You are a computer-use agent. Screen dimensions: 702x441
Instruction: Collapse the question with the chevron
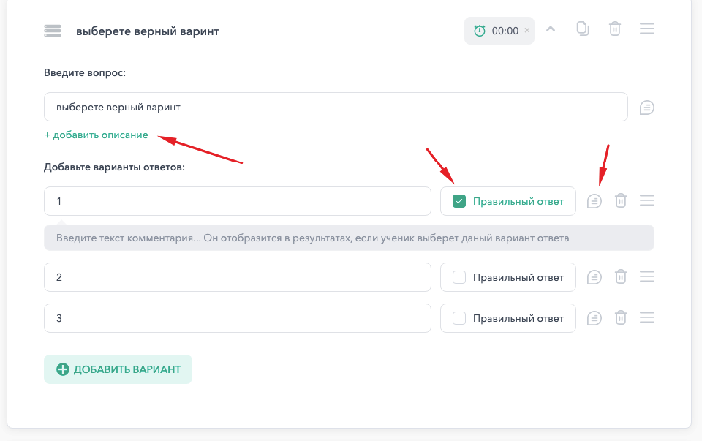pyautogui.click(x=551, y=29)
